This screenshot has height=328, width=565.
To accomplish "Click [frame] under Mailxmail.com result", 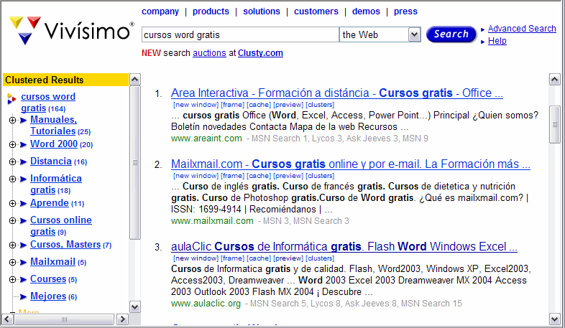I will [232, 176].
